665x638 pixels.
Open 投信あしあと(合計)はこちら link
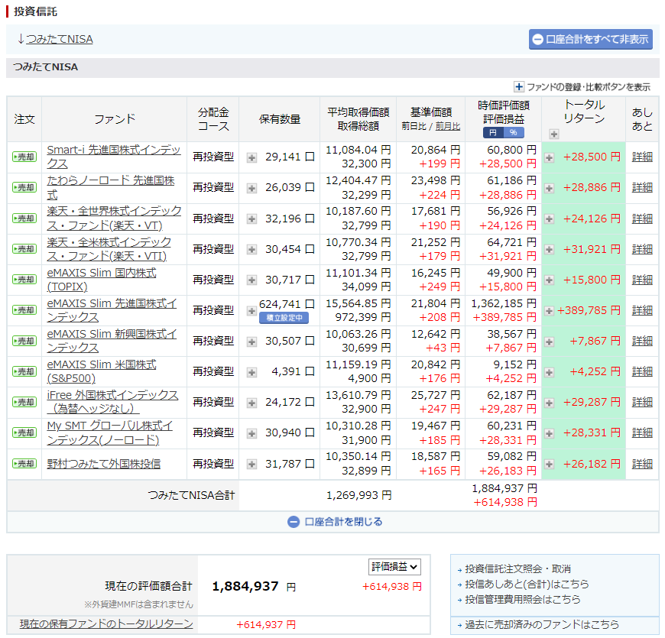coord(527,585)
